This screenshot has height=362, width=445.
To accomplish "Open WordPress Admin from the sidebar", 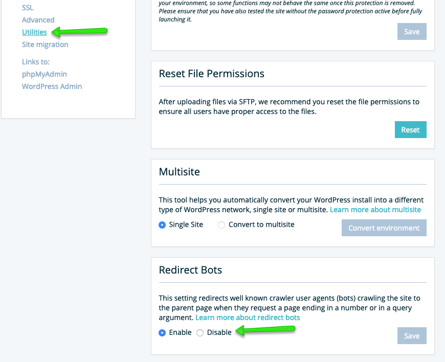I will (x=52, y=86).
